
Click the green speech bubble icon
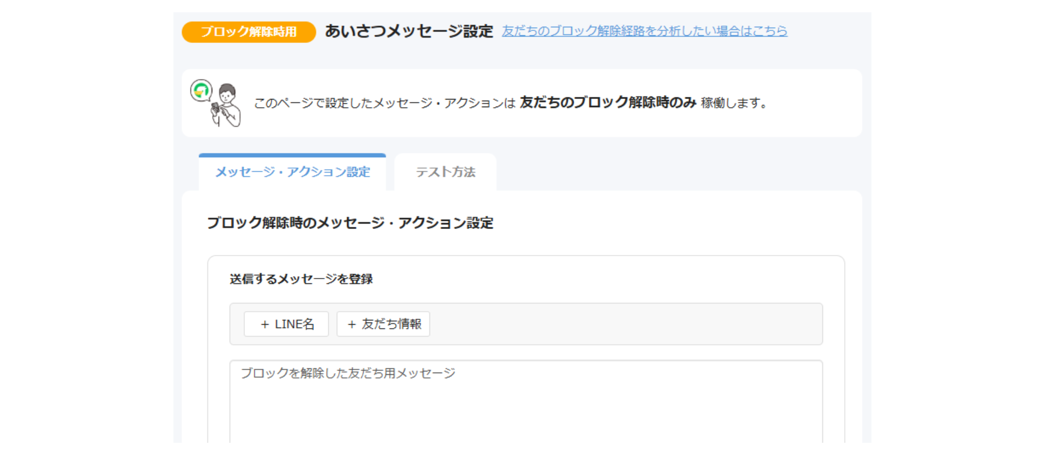201,90
